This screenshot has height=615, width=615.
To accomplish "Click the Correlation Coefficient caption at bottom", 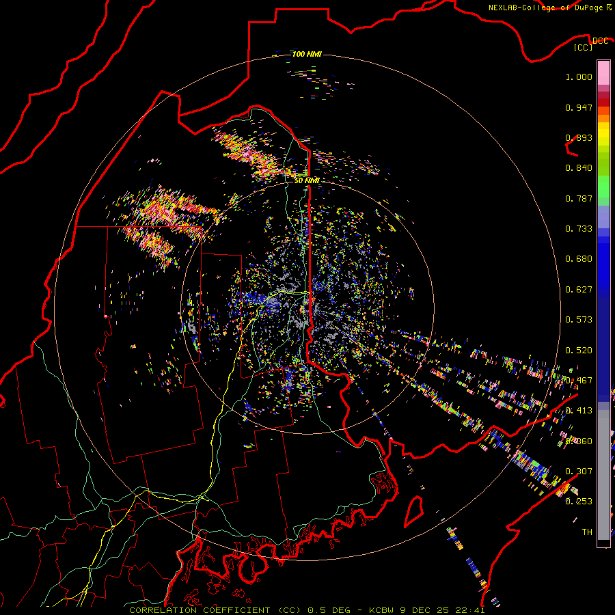I will click(x=307, y=610).
